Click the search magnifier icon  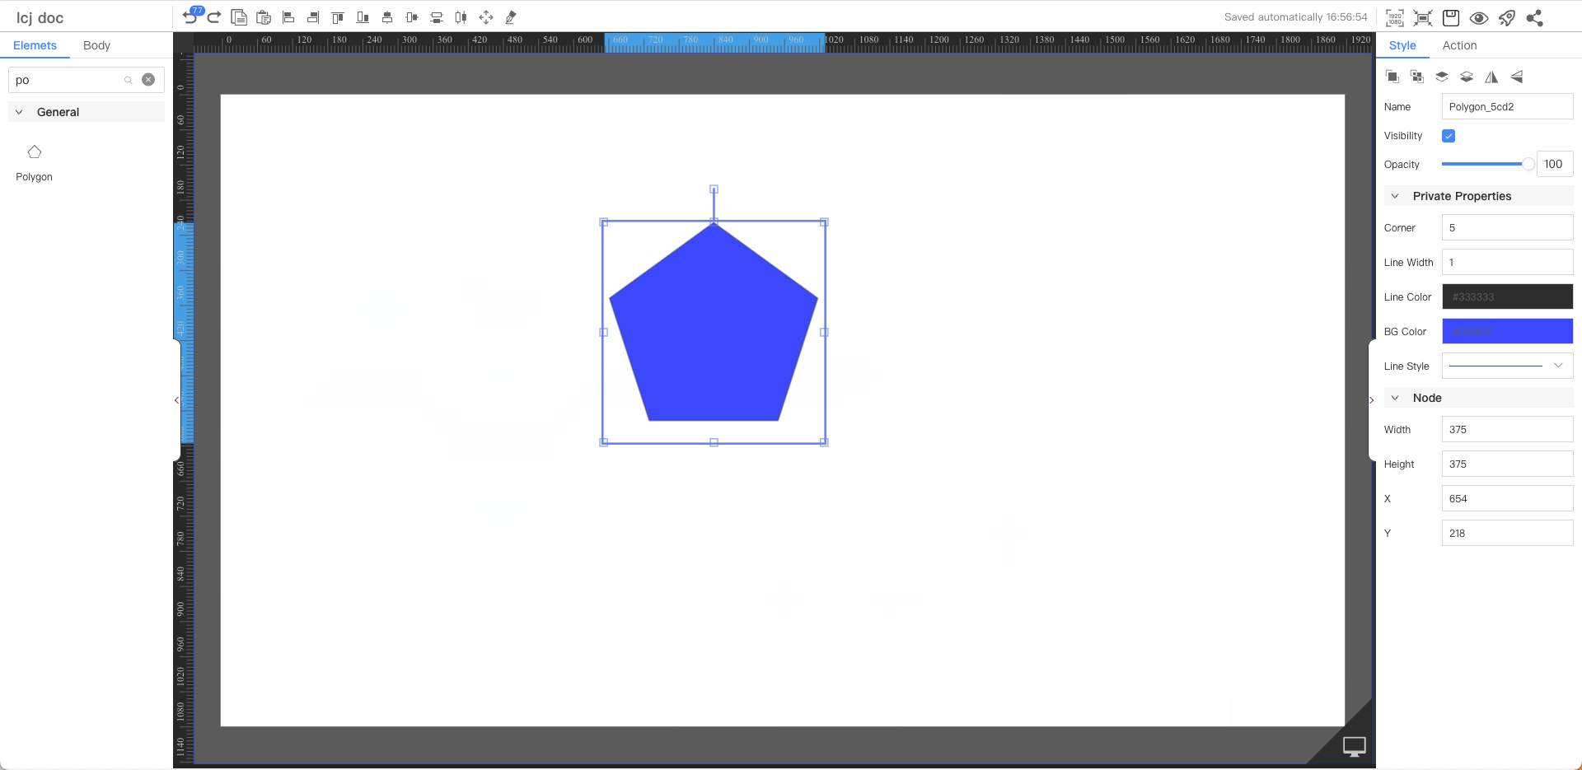(129, 80)
